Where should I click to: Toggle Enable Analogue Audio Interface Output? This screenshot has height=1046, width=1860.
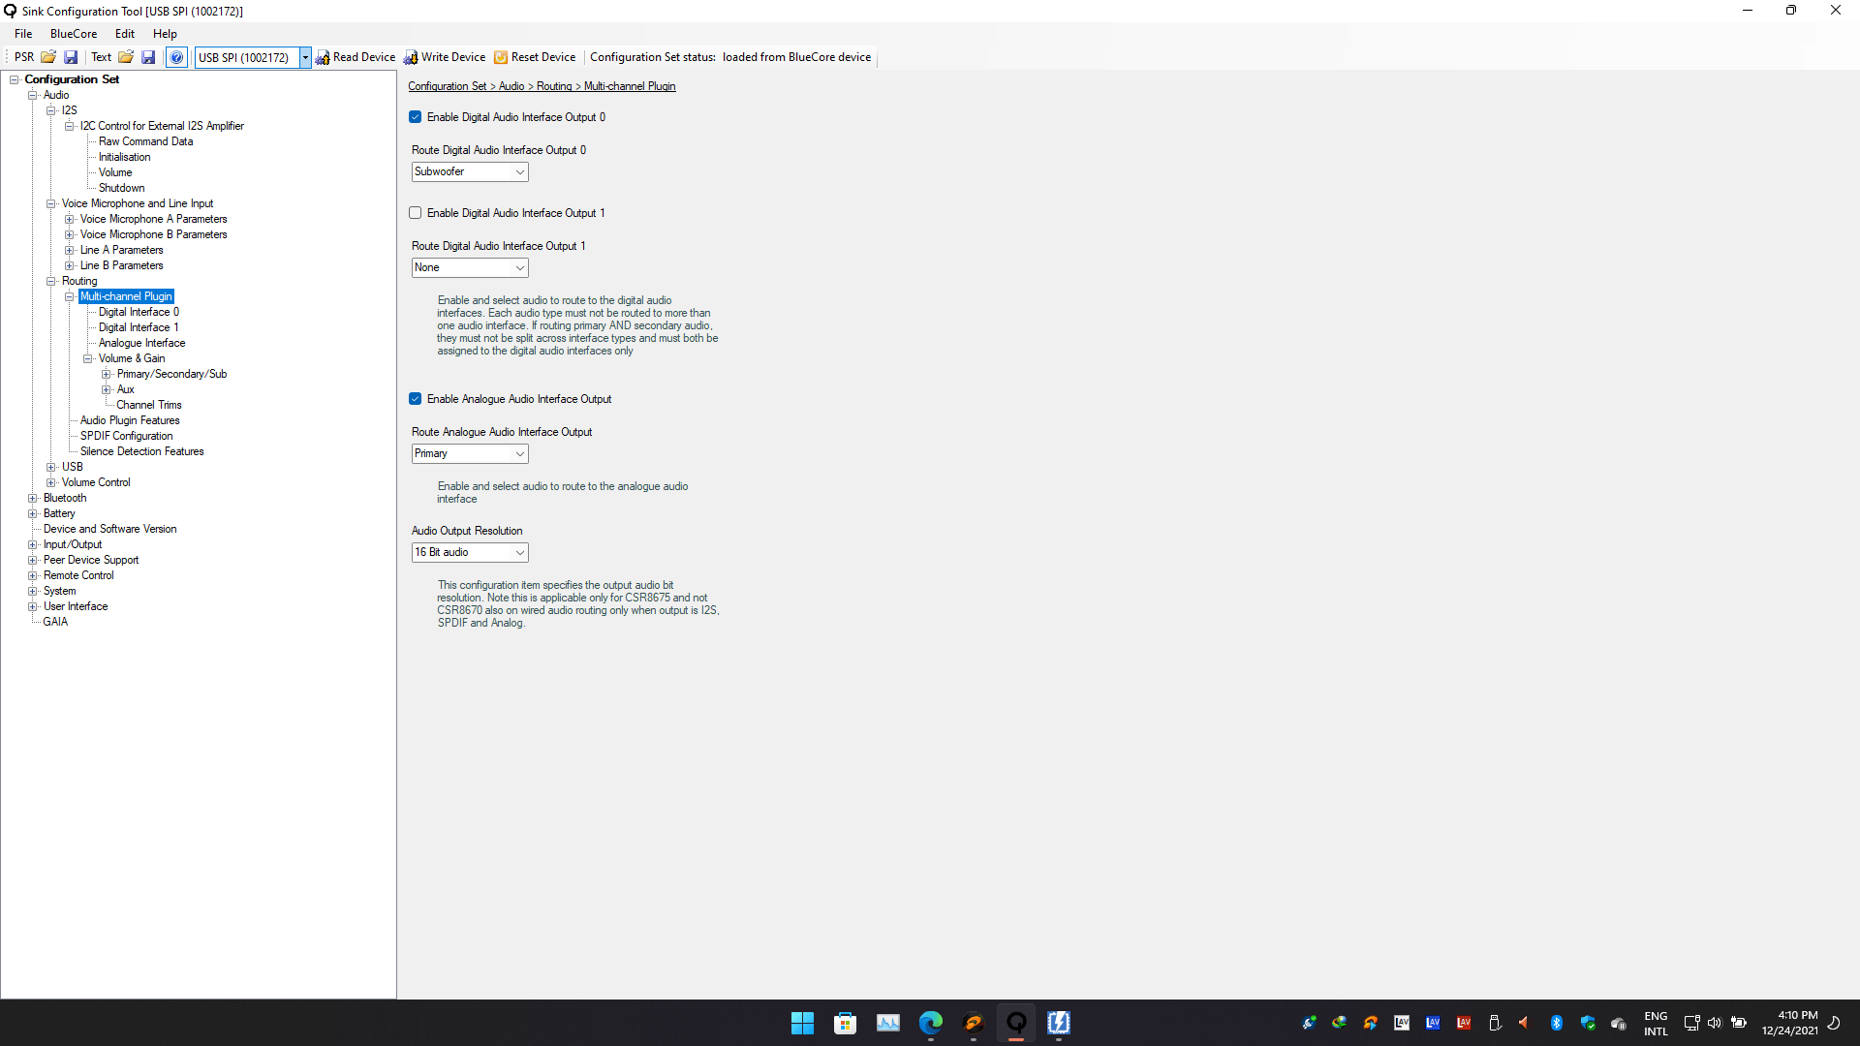pos(415,399)
